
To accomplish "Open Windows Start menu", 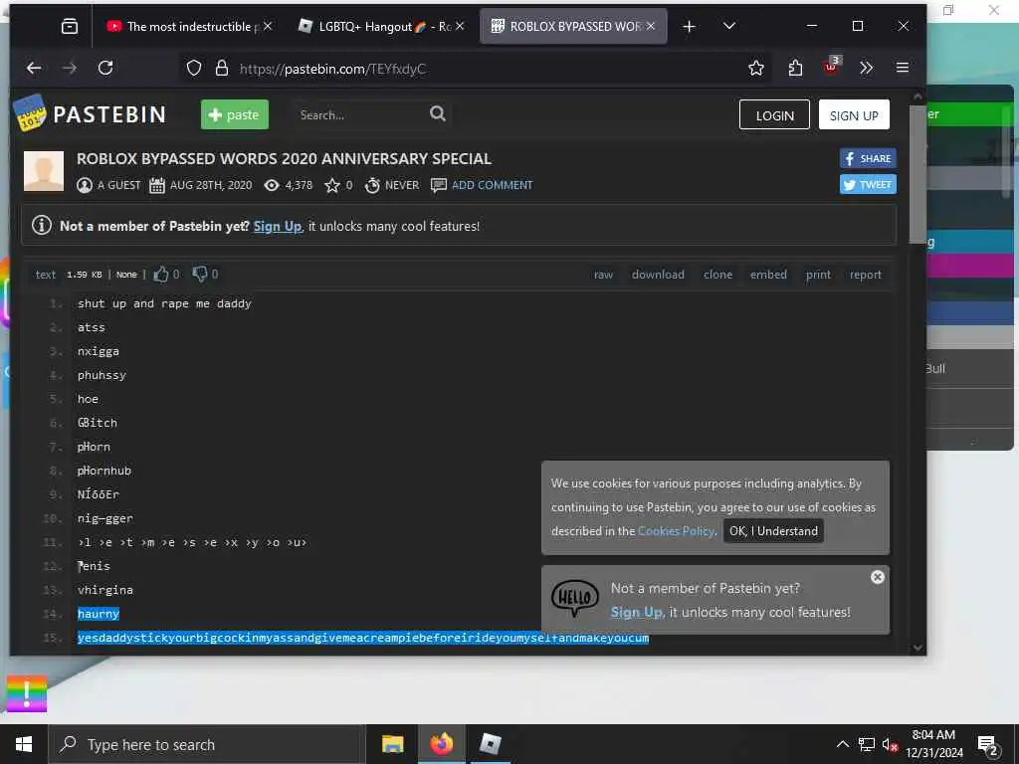I will [x=24, y=744].
